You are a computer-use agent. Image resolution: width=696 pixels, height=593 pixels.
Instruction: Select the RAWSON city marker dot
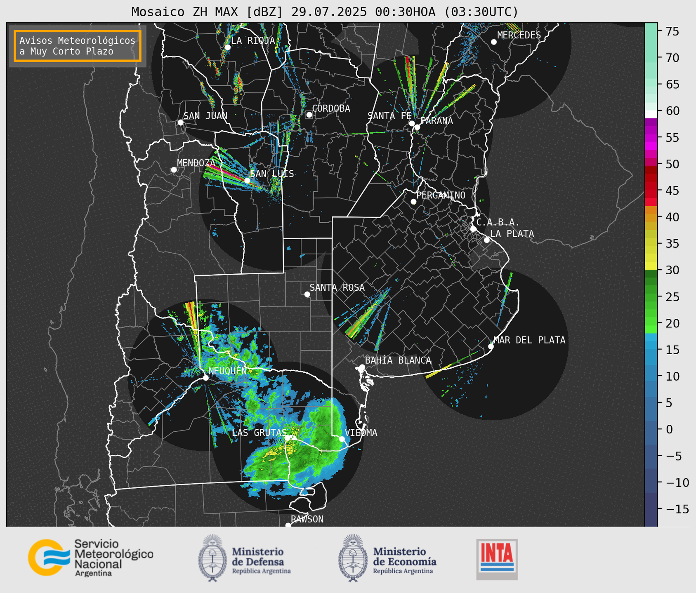click(288, 525)
